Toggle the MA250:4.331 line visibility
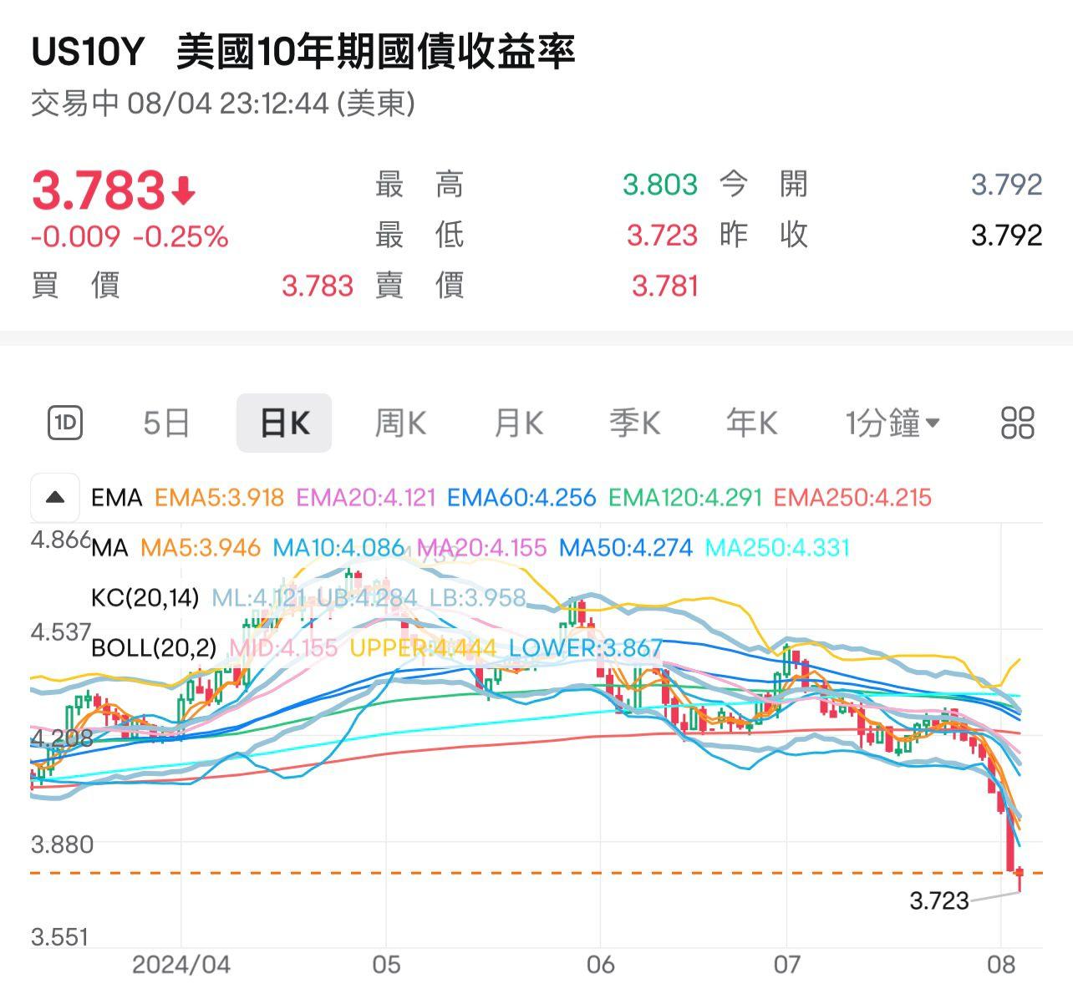The image size is (1073, 999). coord(779,549)
